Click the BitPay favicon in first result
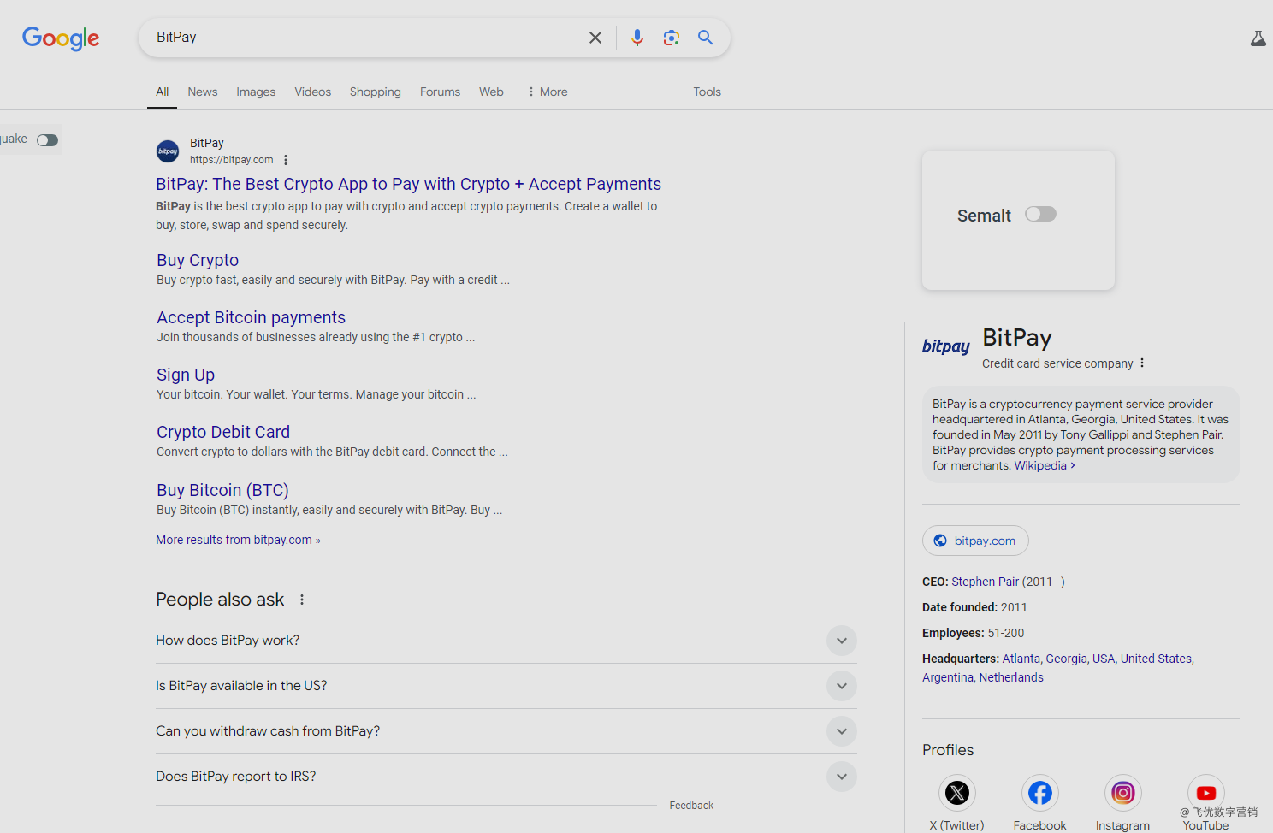This screenshot has width=1273, height=833. (x=168, y=151)
